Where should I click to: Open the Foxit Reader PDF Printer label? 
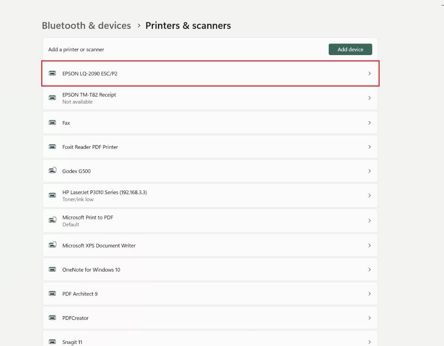(x=90, y=147)
